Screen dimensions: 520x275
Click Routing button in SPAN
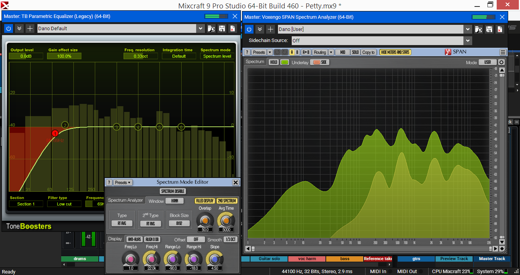point(320,52)
